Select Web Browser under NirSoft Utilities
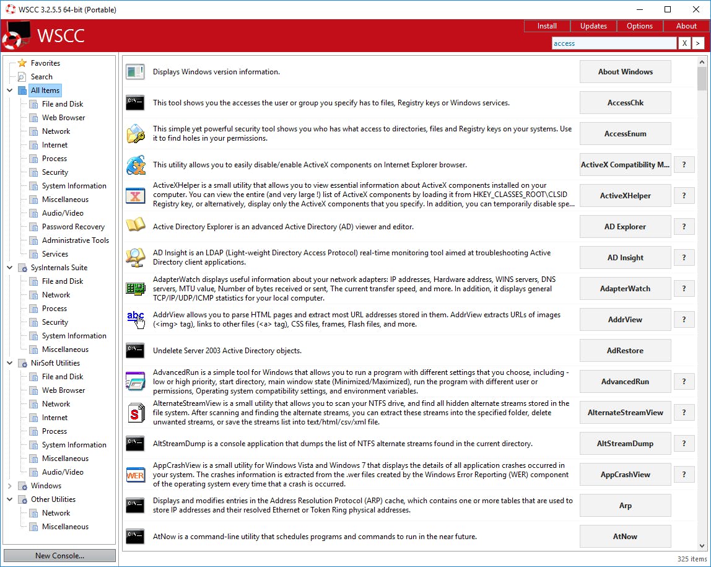 (63, 390)
